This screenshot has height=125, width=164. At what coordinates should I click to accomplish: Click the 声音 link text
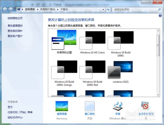click(118, 114)
